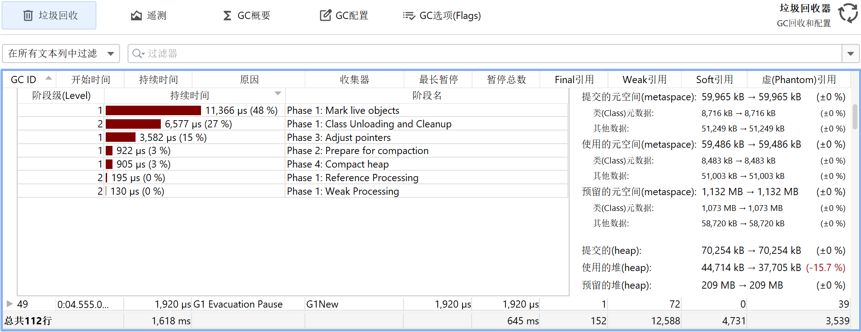Click the GC configuration edit icon
861x332 pixels.
[325, 16]
